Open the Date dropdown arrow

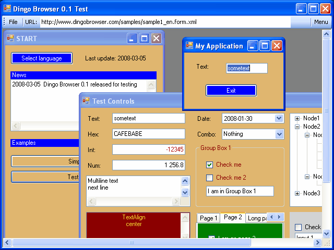point(279,118)
